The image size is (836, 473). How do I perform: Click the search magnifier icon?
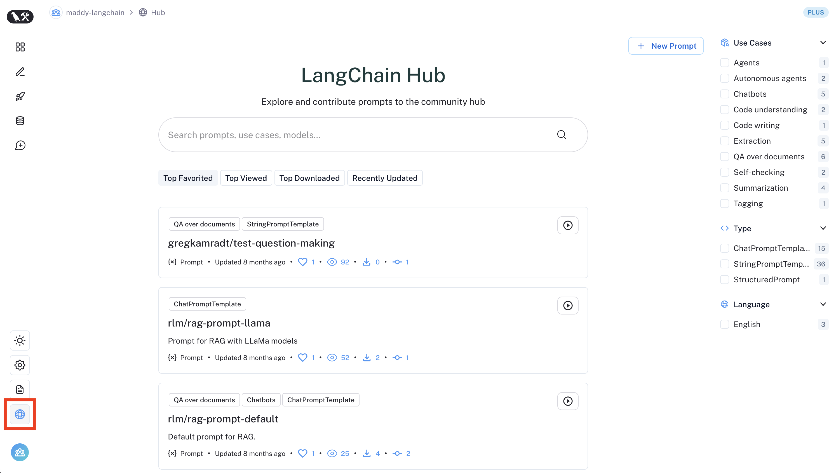coord(561,135)
